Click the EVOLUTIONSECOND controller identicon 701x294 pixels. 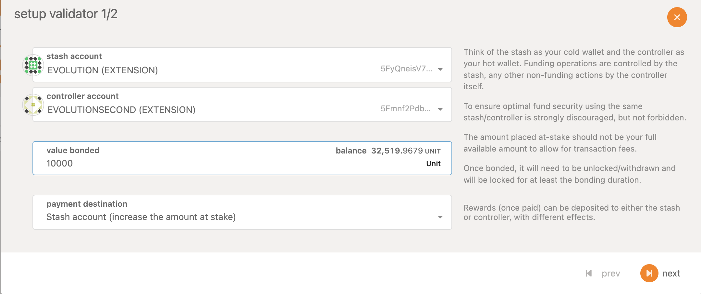tap(33, 105)
